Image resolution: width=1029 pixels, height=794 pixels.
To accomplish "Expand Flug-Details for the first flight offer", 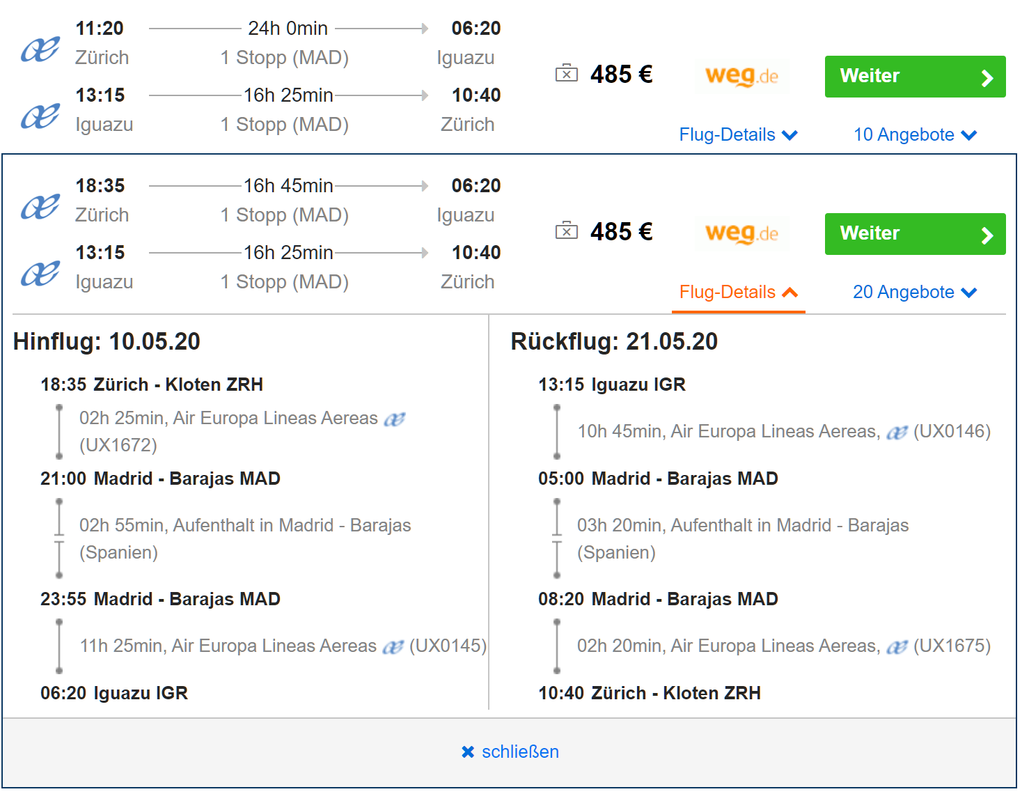I will coord(738,134).
